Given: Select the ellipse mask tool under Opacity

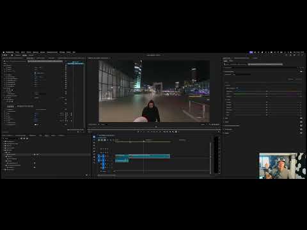Looking at the screenshot, I should [8, 90].
